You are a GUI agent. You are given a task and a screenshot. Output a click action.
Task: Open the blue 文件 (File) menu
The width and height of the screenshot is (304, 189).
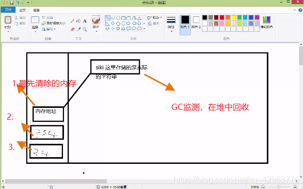coord(8,10)
